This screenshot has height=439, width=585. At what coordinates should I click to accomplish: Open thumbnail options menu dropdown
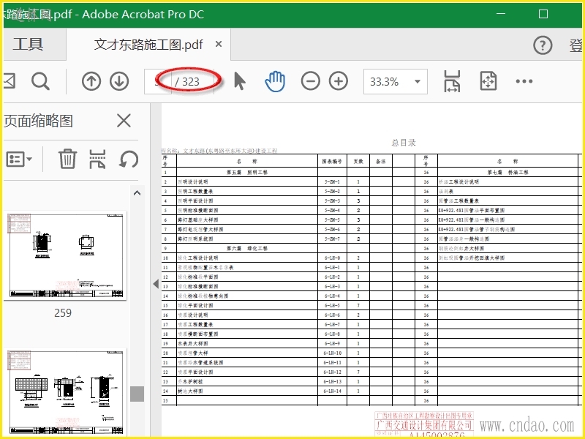click(19, 159)
